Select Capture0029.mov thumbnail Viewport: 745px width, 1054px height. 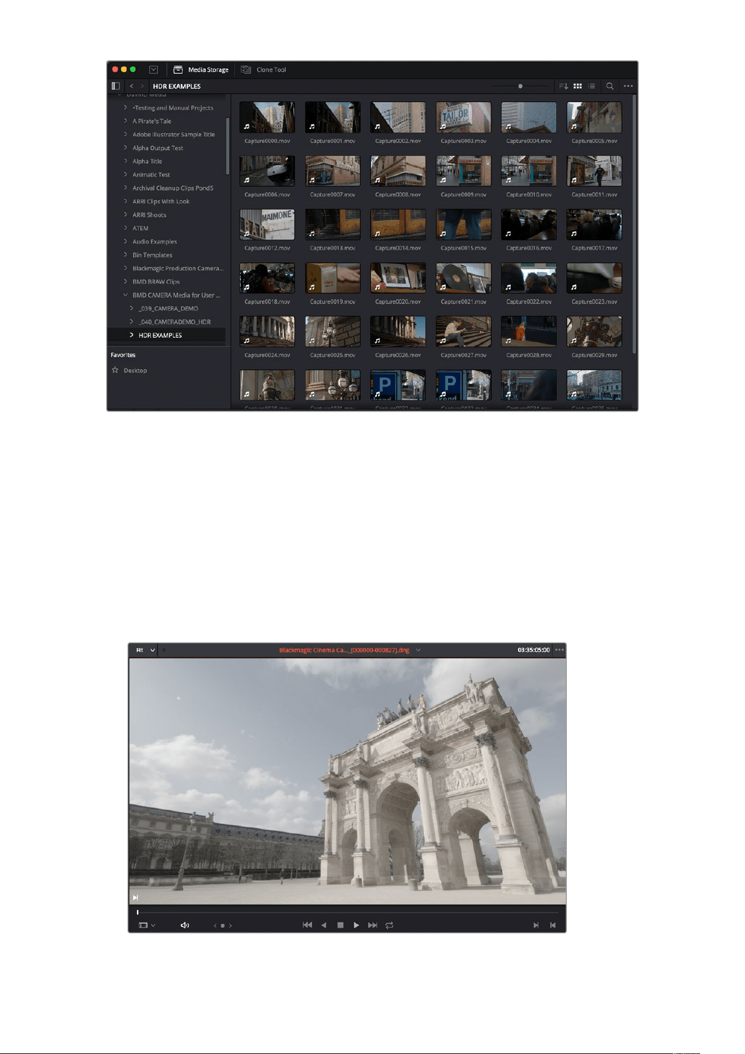pyautogui.click(x=594, y=332)
